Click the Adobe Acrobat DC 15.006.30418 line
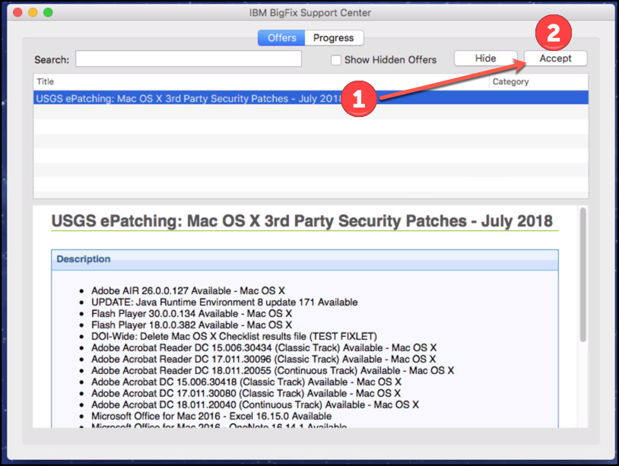This screenshot has height=466, width=619. click(x=246, y=382)
